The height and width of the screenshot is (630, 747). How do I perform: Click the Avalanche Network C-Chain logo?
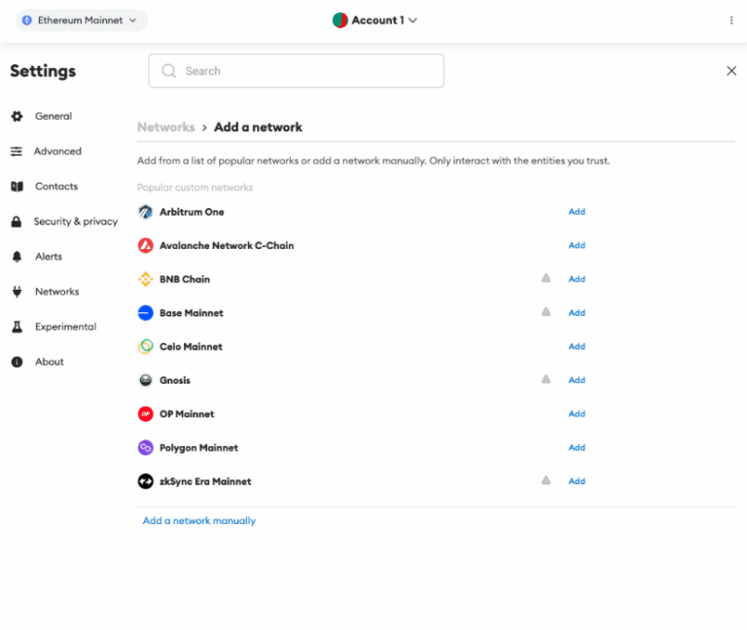145,246
